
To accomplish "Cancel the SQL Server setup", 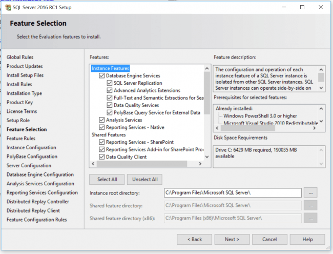I will click(x=269, y=239).
